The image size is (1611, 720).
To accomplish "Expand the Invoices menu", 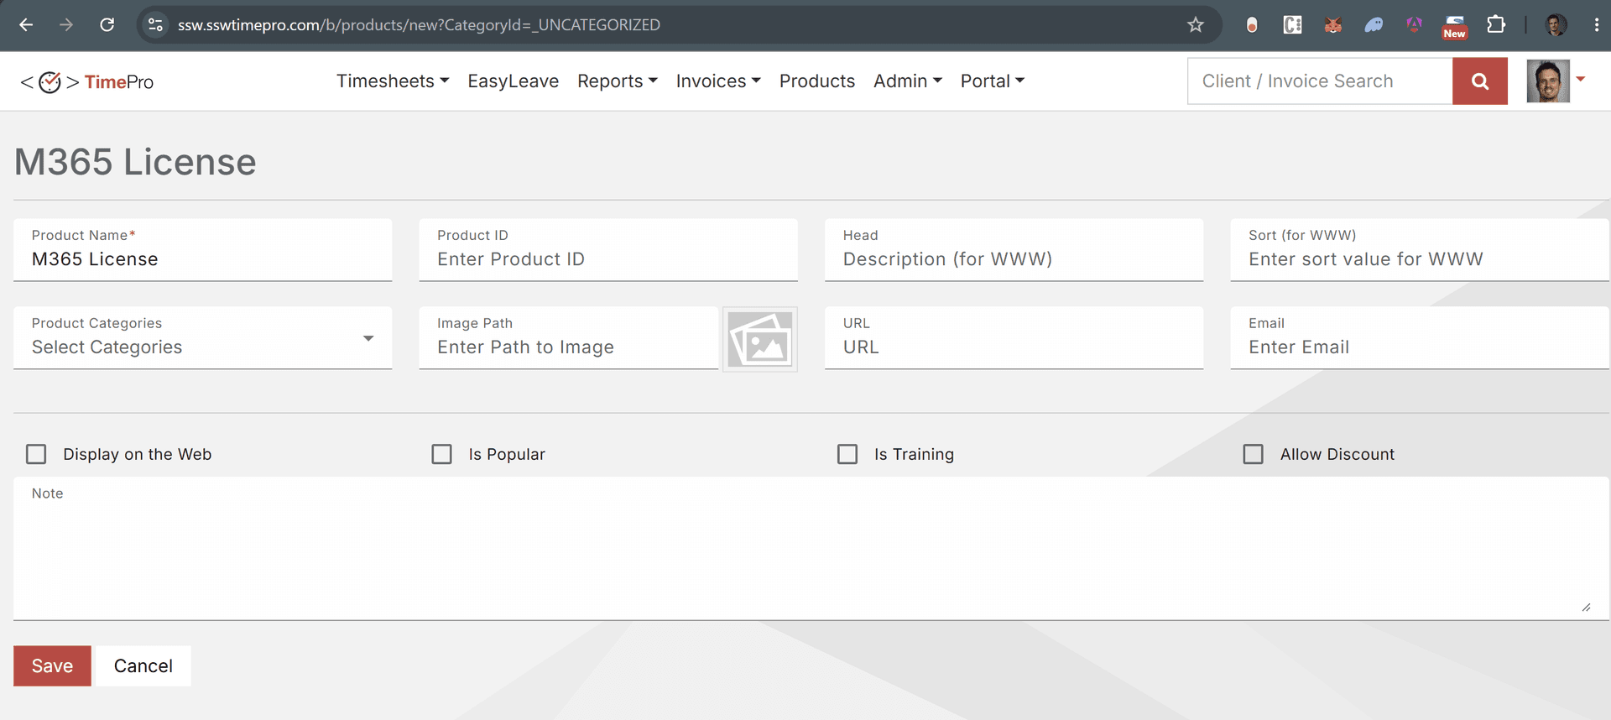I will pyautogui.click(x=718, y=81).
